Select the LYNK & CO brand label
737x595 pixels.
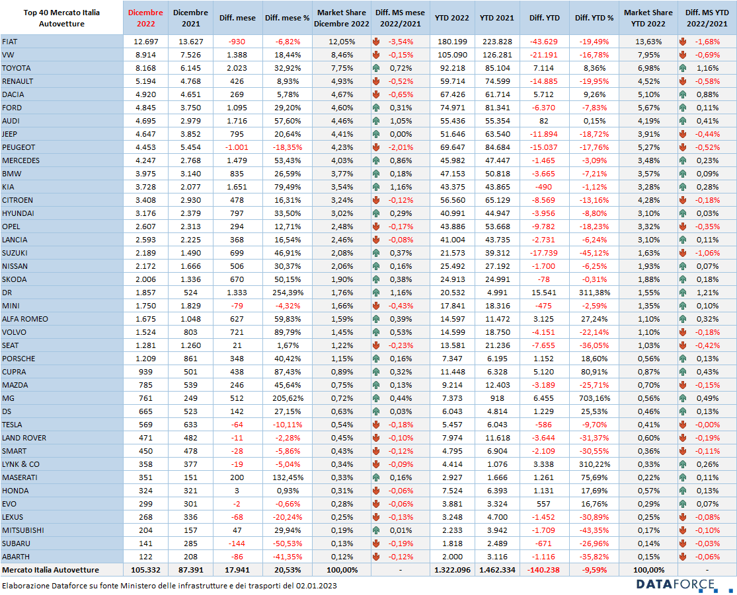pyautogui.click(x=20, y=464)
